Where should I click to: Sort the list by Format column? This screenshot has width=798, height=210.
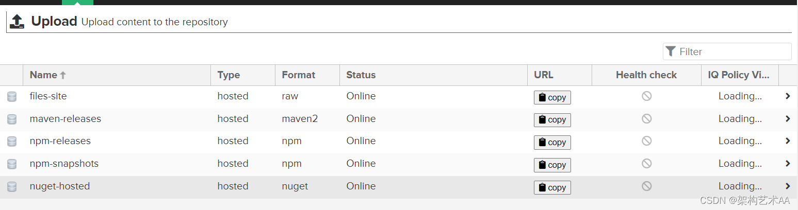coord(298,75)
